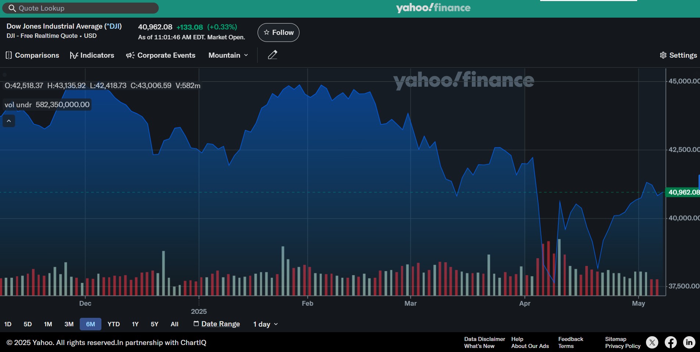The image size is (700, 352).
Task: Click the Apr label on the time axis
Action: (525, 303)
